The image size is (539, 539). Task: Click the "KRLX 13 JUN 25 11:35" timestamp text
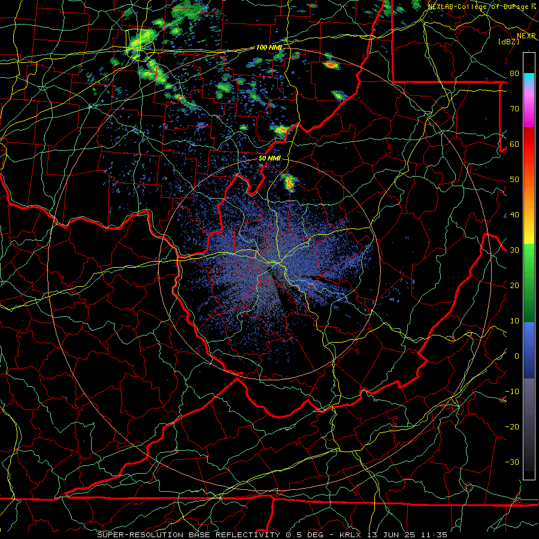pyautogui.click(x=393, y=535)
